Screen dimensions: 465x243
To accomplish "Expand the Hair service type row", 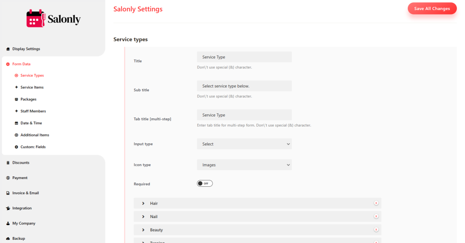I will pyautogui.click(x=143, y=204).
